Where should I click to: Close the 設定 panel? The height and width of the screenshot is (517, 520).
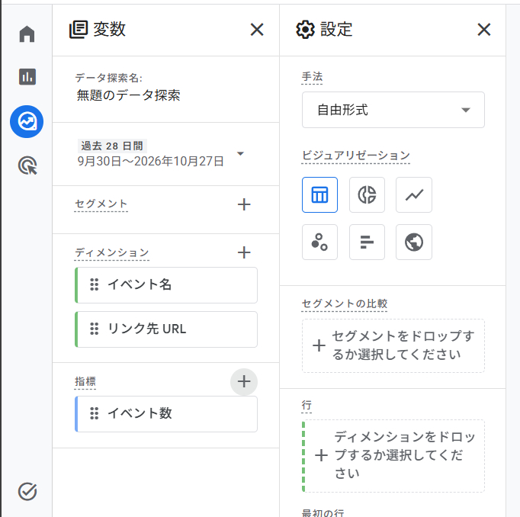click(484, 30)
